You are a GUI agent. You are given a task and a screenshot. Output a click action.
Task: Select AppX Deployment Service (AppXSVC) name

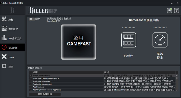coord(47,90)
